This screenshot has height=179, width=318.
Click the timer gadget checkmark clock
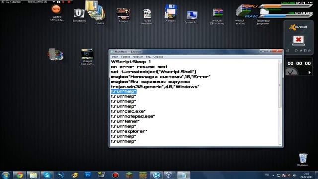(292, 72)
